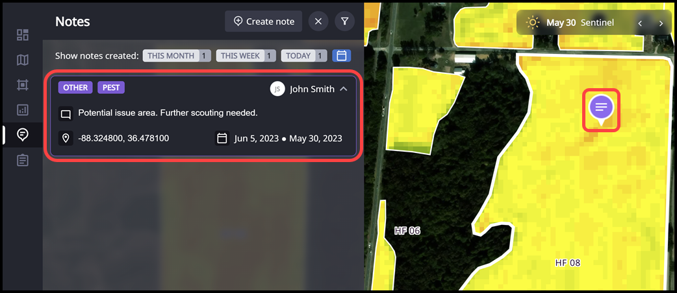Click the Create note button

tap(263, 21)
